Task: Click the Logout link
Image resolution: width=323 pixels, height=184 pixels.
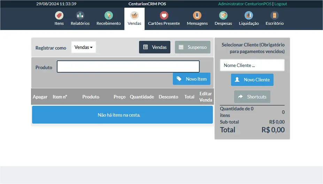Action: [280, 4]
